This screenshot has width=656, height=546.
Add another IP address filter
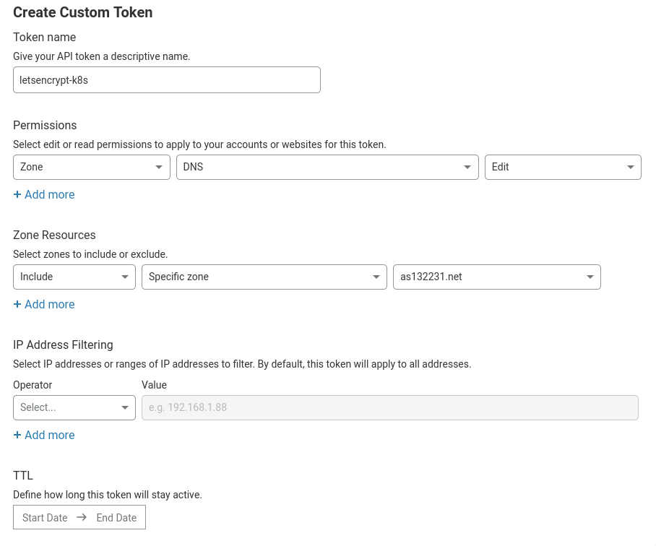(x=43, y=435)
